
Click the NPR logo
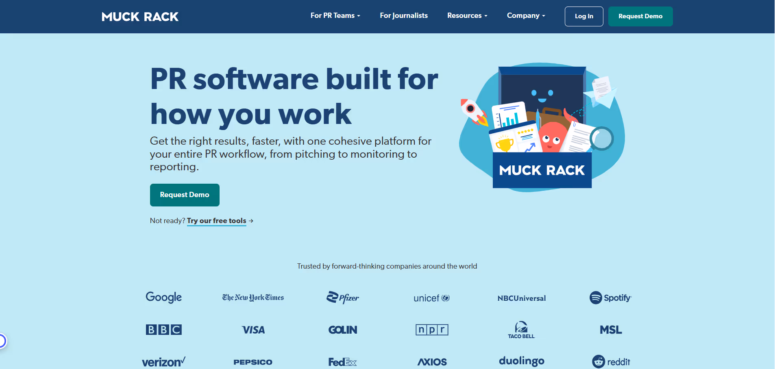431,330
